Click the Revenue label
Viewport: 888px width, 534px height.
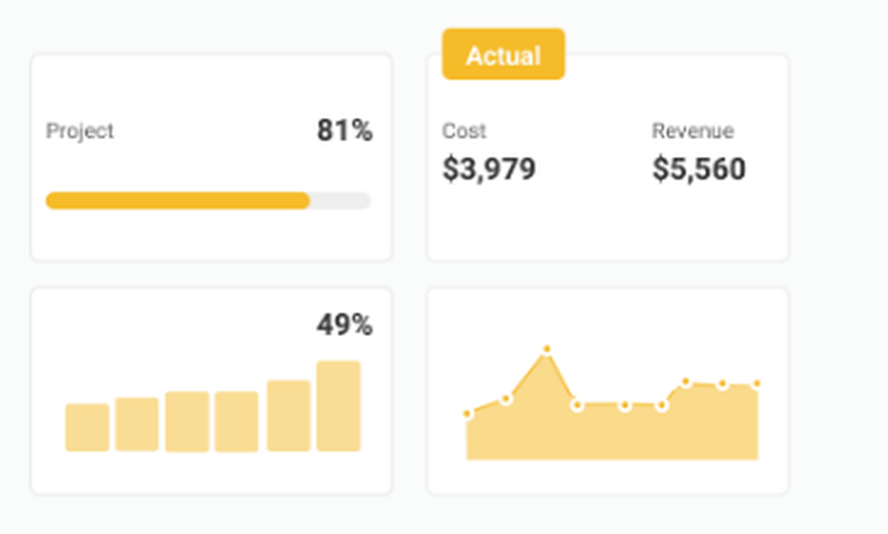pos(693,130)
